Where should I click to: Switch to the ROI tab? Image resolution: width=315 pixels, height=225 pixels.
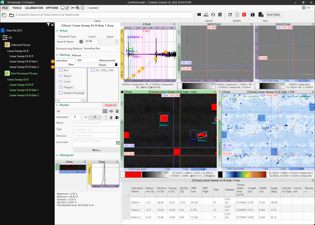pos(80,60)
